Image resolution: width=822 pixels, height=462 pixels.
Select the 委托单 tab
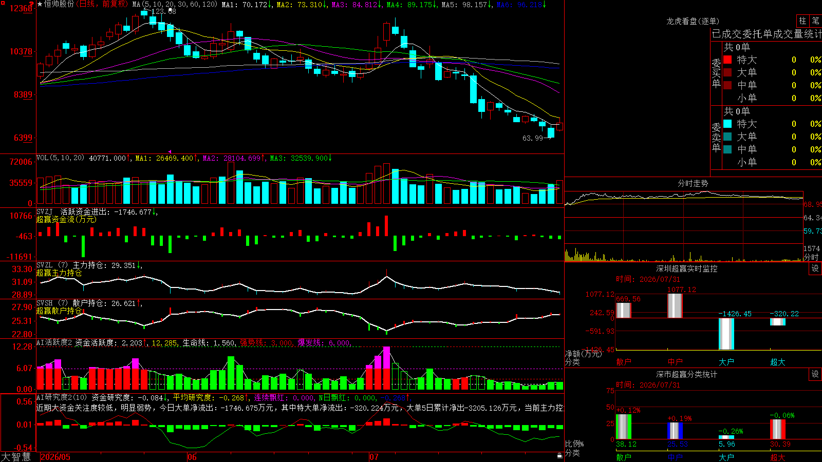click(x=758, y=34)
